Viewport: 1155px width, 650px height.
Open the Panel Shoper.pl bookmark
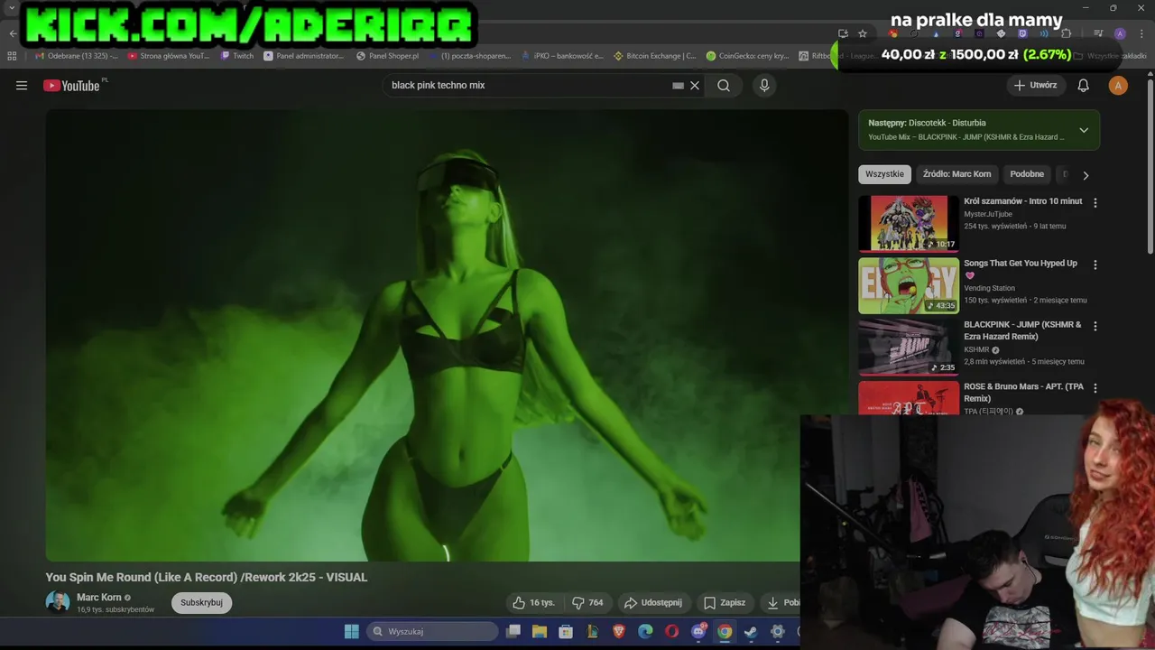388,56
